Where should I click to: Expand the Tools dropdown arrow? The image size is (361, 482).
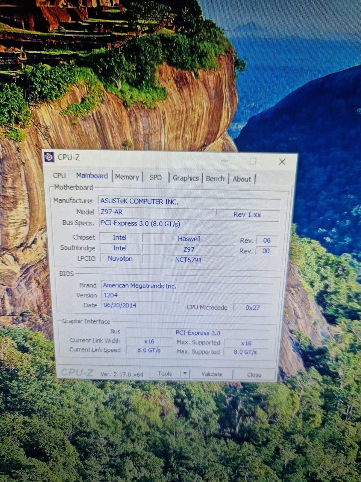coord(185,374)
